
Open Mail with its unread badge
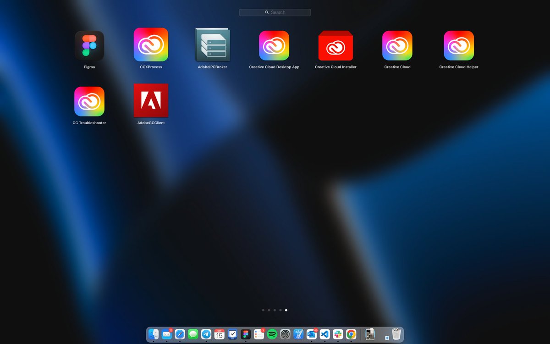pyautogui.click(x=166, y=334)
